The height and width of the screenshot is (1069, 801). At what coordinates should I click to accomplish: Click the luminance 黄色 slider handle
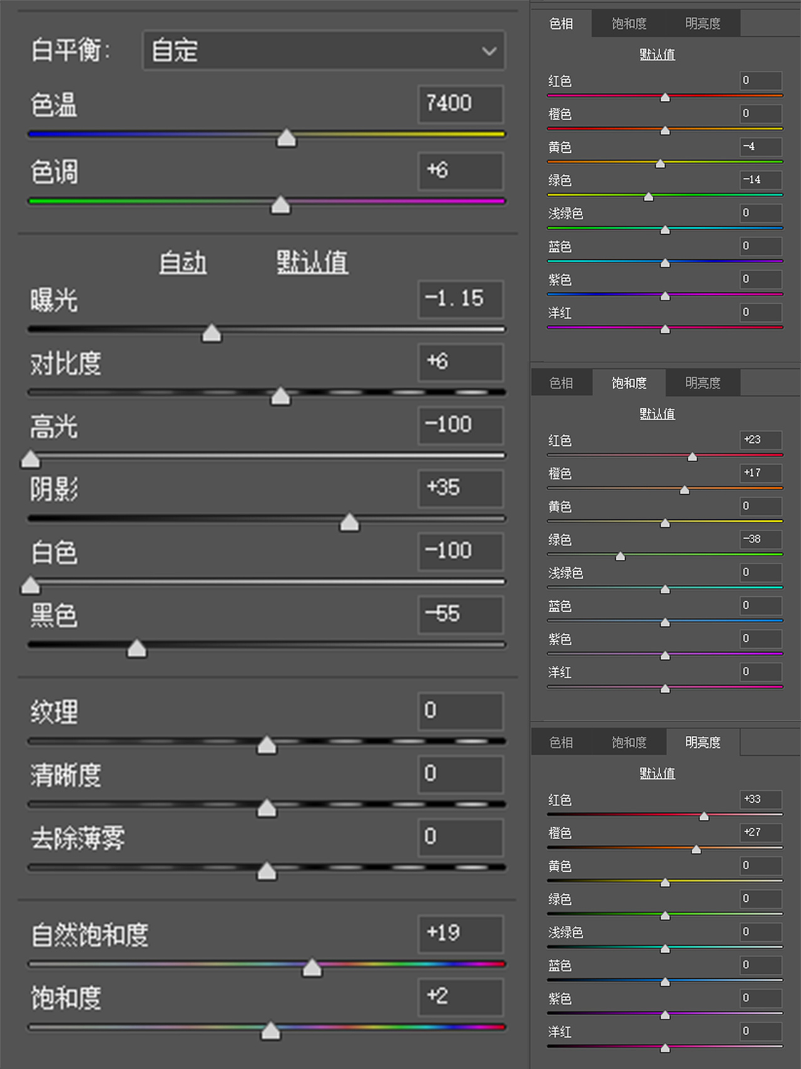[665, 882]
